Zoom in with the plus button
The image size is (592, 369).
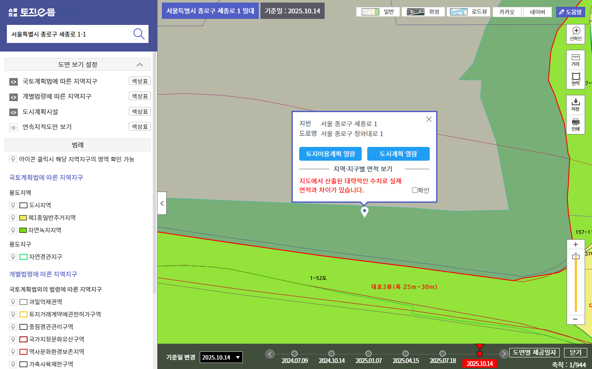(576, 244)
